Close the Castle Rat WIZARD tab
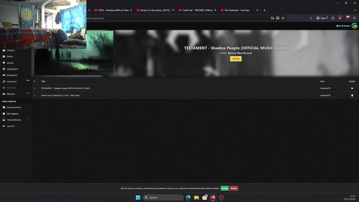This screenshot has width=359, height=202. tap(215, 10)
